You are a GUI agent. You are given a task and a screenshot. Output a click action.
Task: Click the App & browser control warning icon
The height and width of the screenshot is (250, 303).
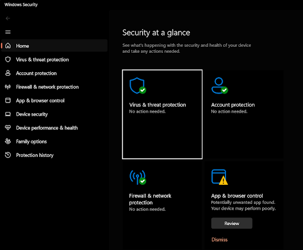pos(220,177)
